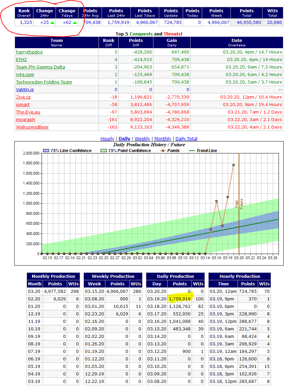Visit the Techsweden Folding Team link

pyautogui.click(x=44, y=82)
